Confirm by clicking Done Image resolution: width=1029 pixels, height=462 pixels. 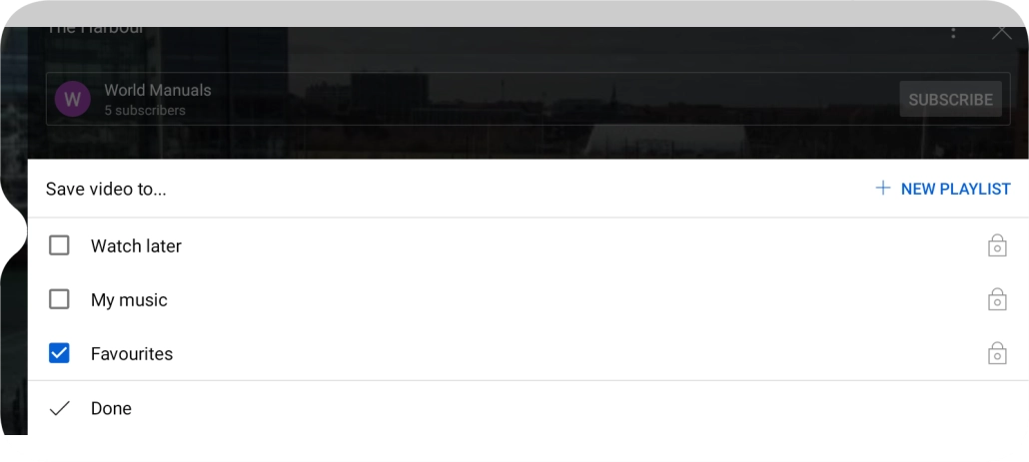[x=111, y=408]
